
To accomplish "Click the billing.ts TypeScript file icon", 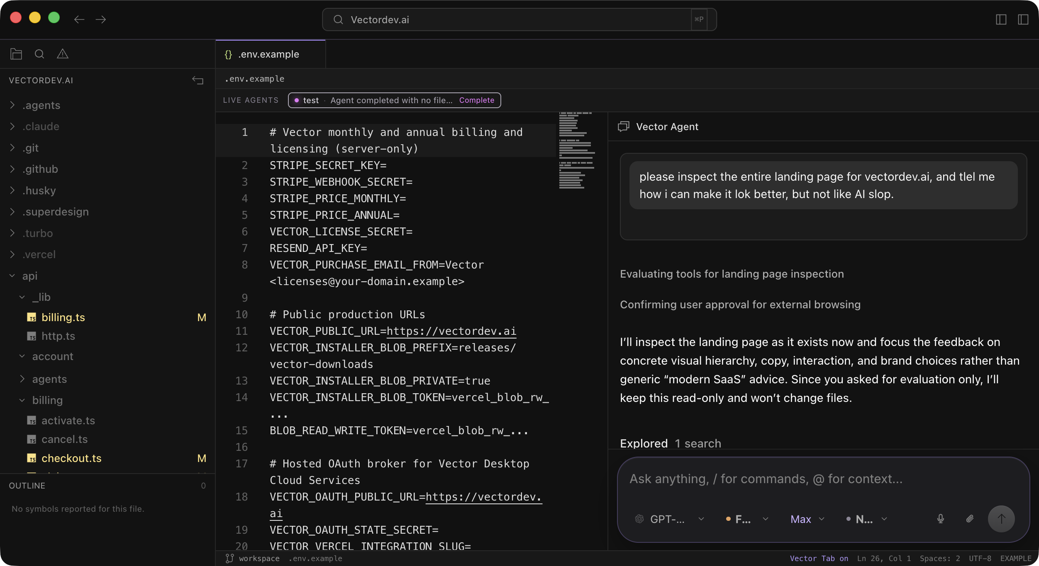I will tap(32, 317).
